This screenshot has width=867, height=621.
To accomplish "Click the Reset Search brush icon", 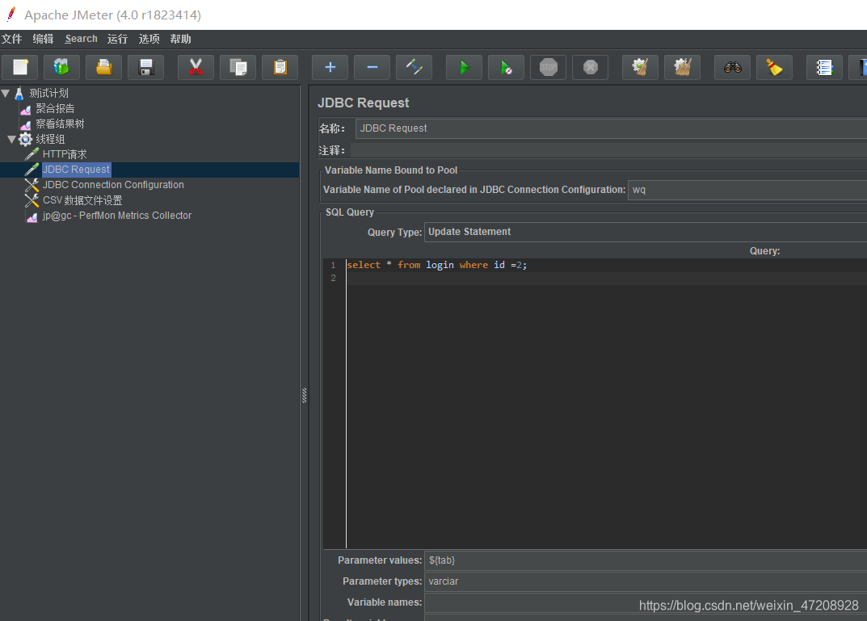I will point(774,67).
